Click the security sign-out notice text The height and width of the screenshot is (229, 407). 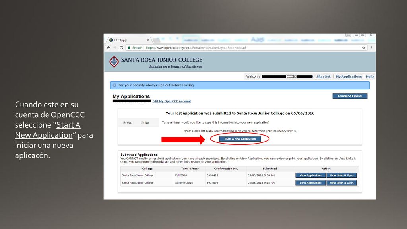156,85
